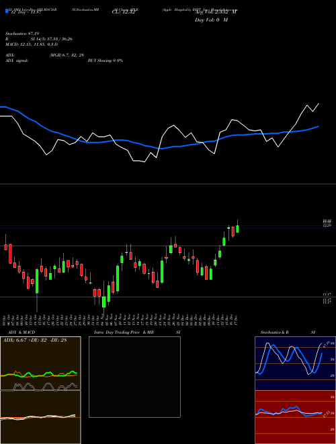Image resolution: width=336 pixels, height=444 pixels.
Task: Click the 'MACD: 12.15, 11.85, 0.3 D' line
Action: [x=32, y=44]
